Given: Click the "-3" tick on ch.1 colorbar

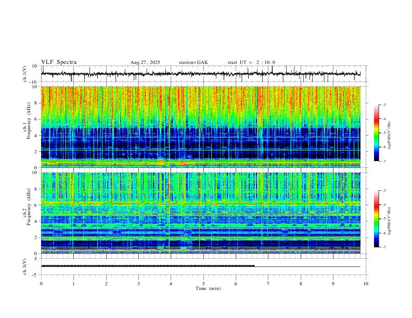Looking at the screenshot, I should pyautogui.click(x=384, y=104).
